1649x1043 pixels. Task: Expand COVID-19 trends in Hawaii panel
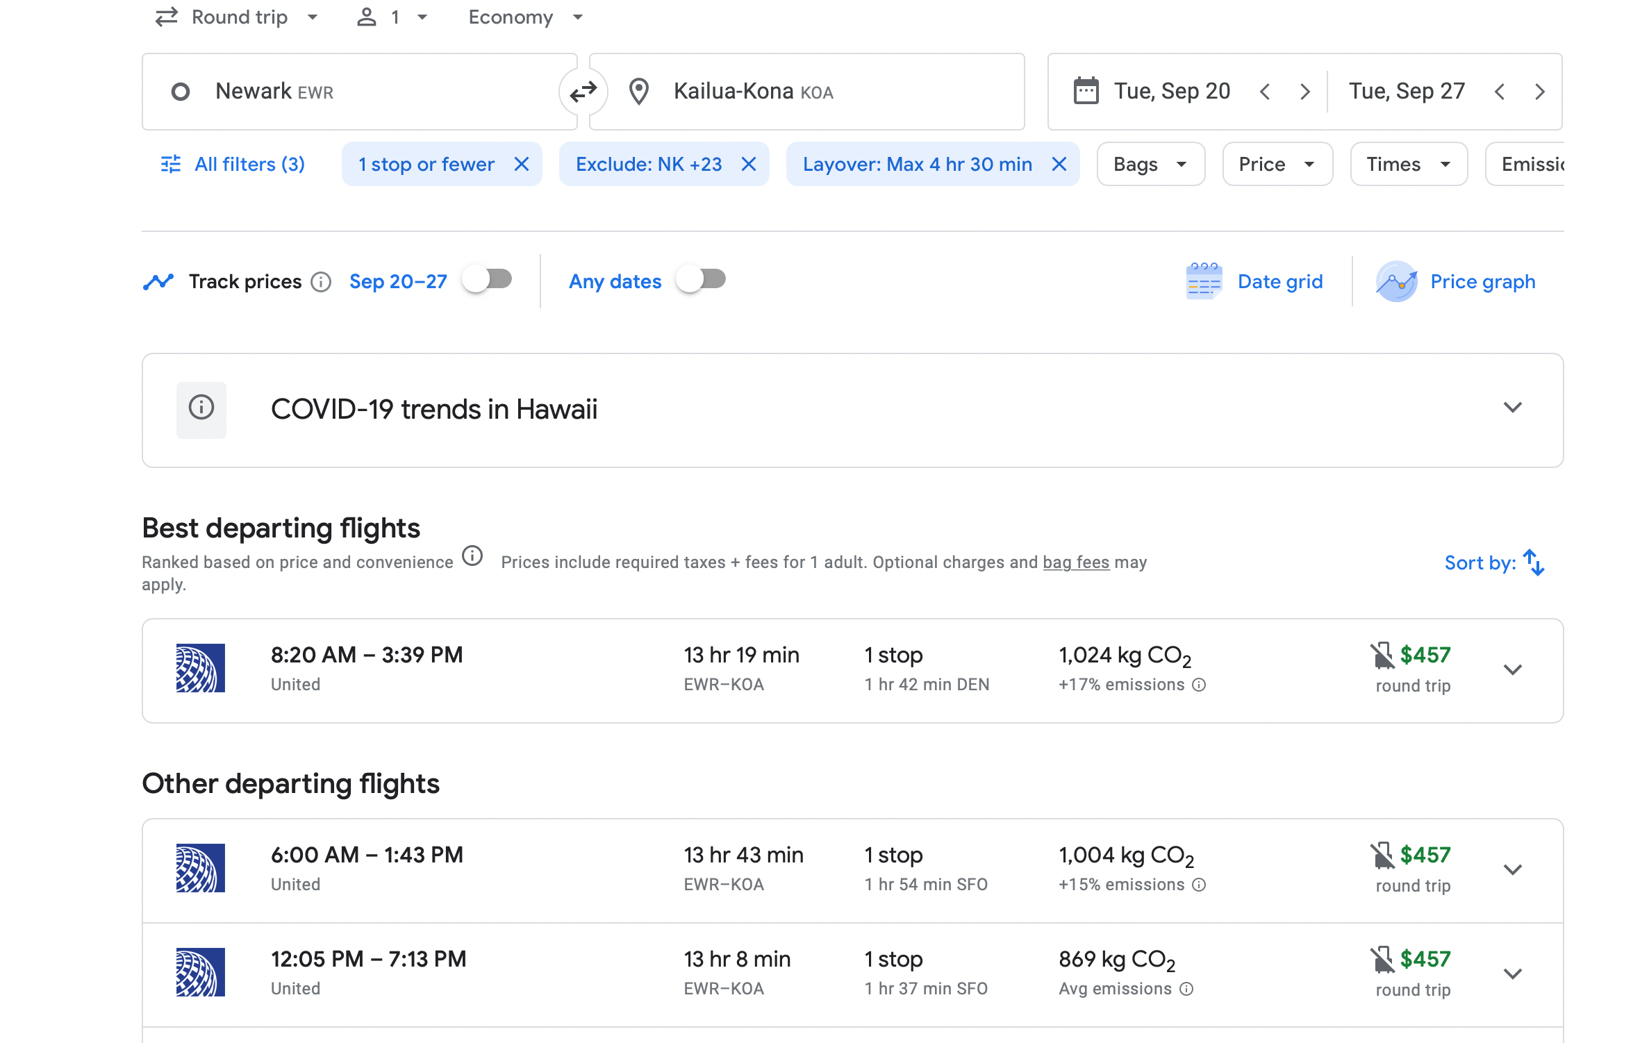click(x=1512, y=408)
